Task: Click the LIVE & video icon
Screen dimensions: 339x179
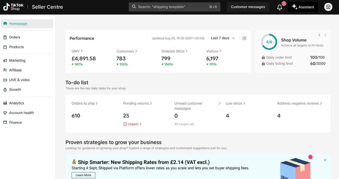Action: pyautogui.click(x=5, y=80)
